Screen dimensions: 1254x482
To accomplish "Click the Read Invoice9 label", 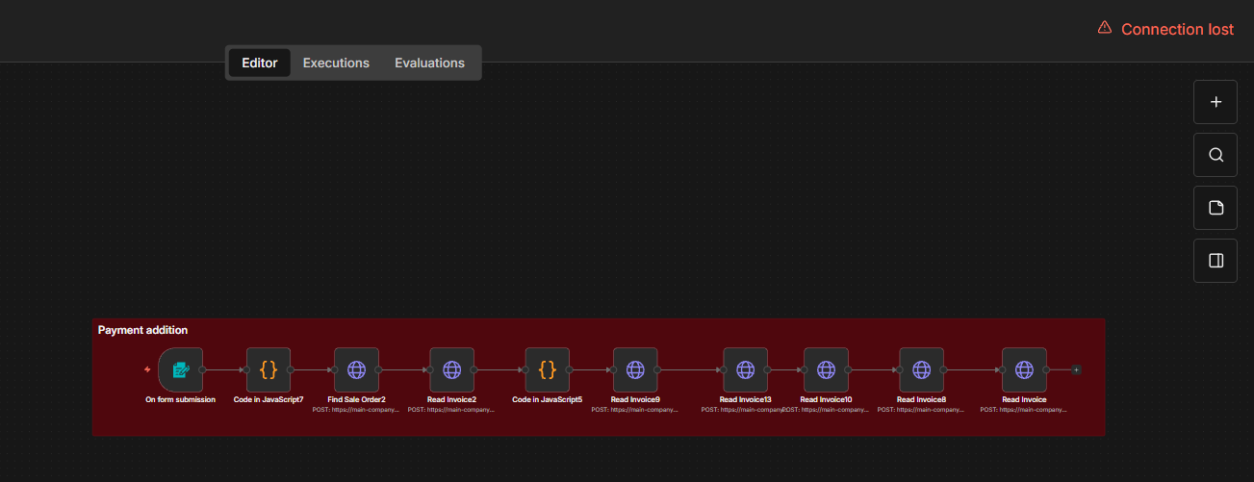I will tap(635, 399).
